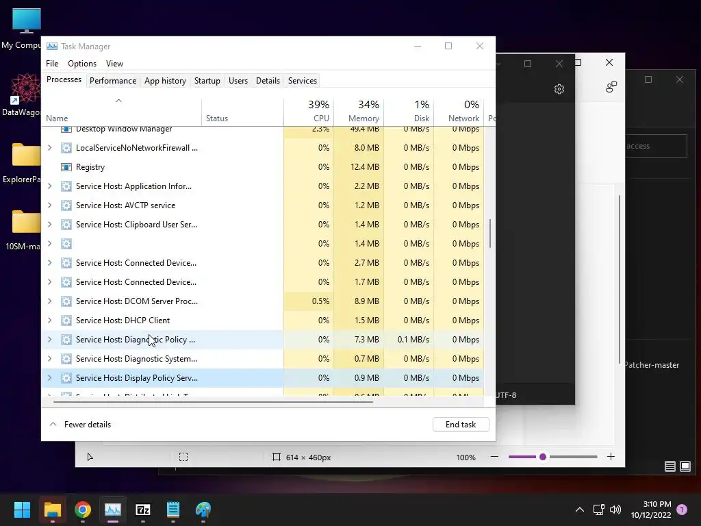Click the Task Manager taskbar icon
701x526 pixels.
click(113, 510)
